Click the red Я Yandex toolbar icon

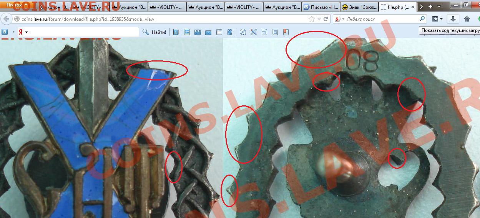point(22,32)
